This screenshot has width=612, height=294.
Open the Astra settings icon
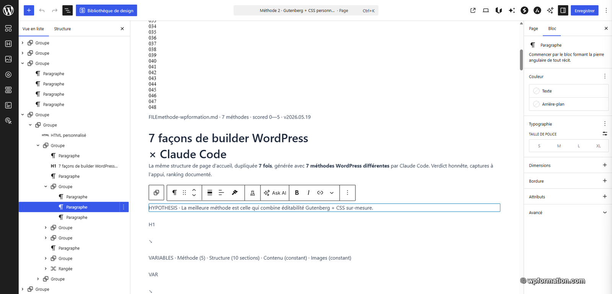tap(537, 10)
